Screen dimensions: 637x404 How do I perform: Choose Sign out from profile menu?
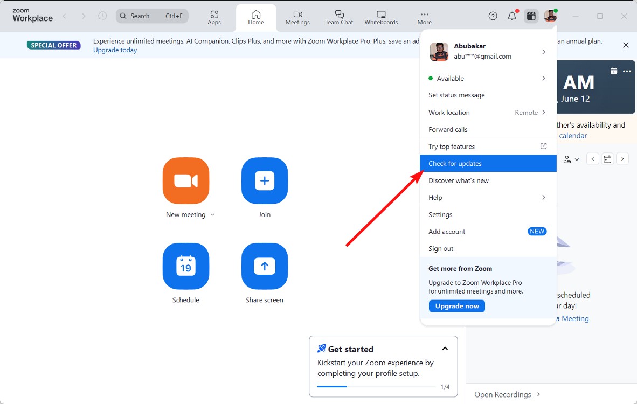pyautogui.click(x=441, y=249)
